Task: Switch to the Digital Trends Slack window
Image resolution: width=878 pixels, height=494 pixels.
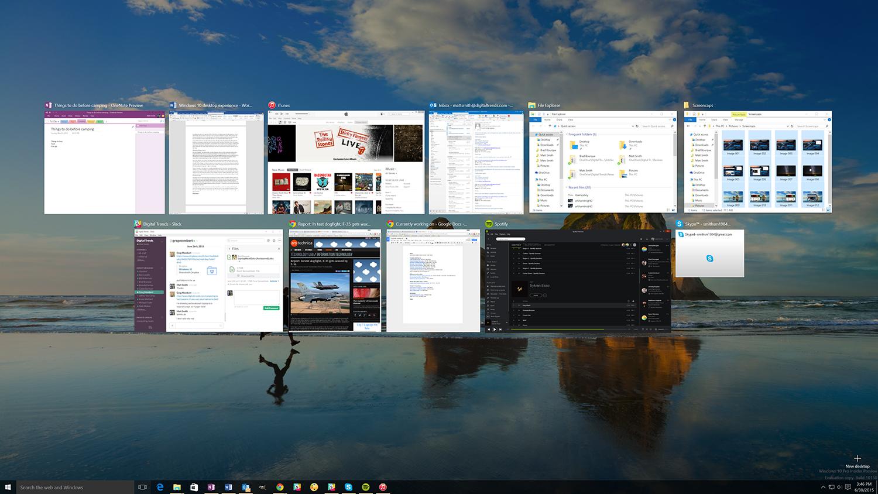Action: pos(209,281)
